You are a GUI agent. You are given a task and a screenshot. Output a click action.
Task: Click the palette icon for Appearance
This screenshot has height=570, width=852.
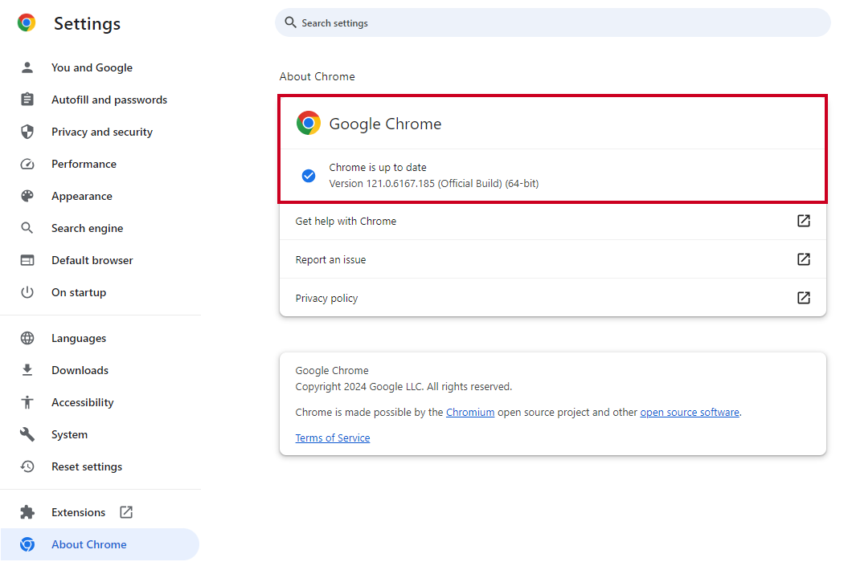(x=27, y=196)
